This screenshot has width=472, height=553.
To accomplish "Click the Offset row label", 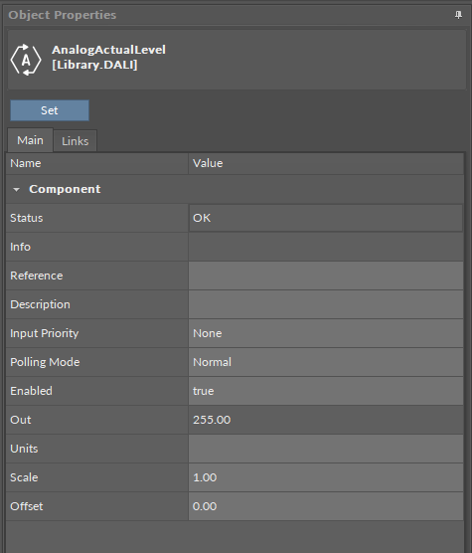I will [27, 506].
